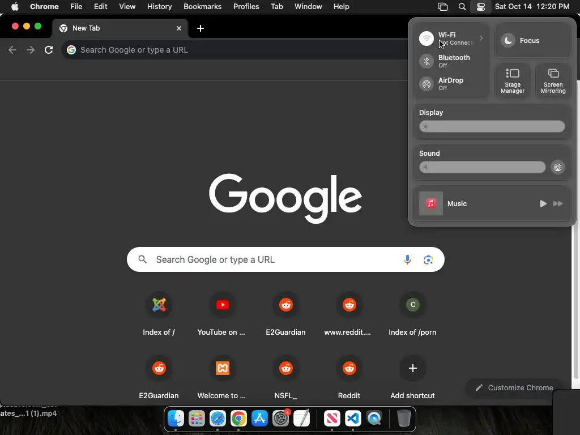The width and height of the screenshot is (580, 435).
Task: Open the Reddit shortcut
Action: click(349, 377)
